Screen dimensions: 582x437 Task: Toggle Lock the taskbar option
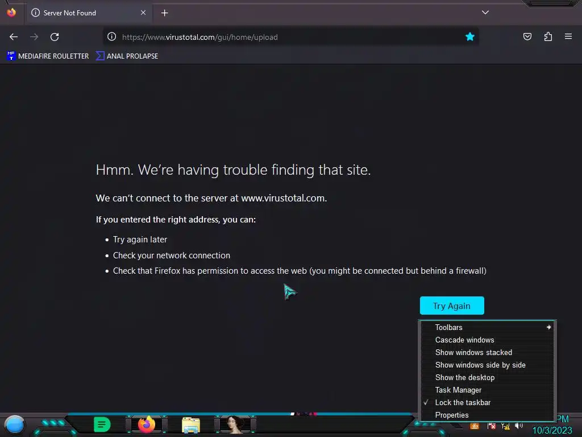coord(487,402)
